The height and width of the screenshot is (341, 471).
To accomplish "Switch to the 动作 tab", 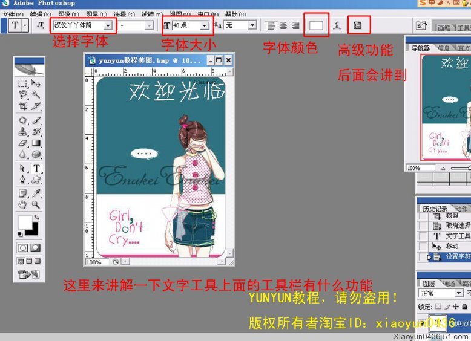I will [x=461, y=209].
